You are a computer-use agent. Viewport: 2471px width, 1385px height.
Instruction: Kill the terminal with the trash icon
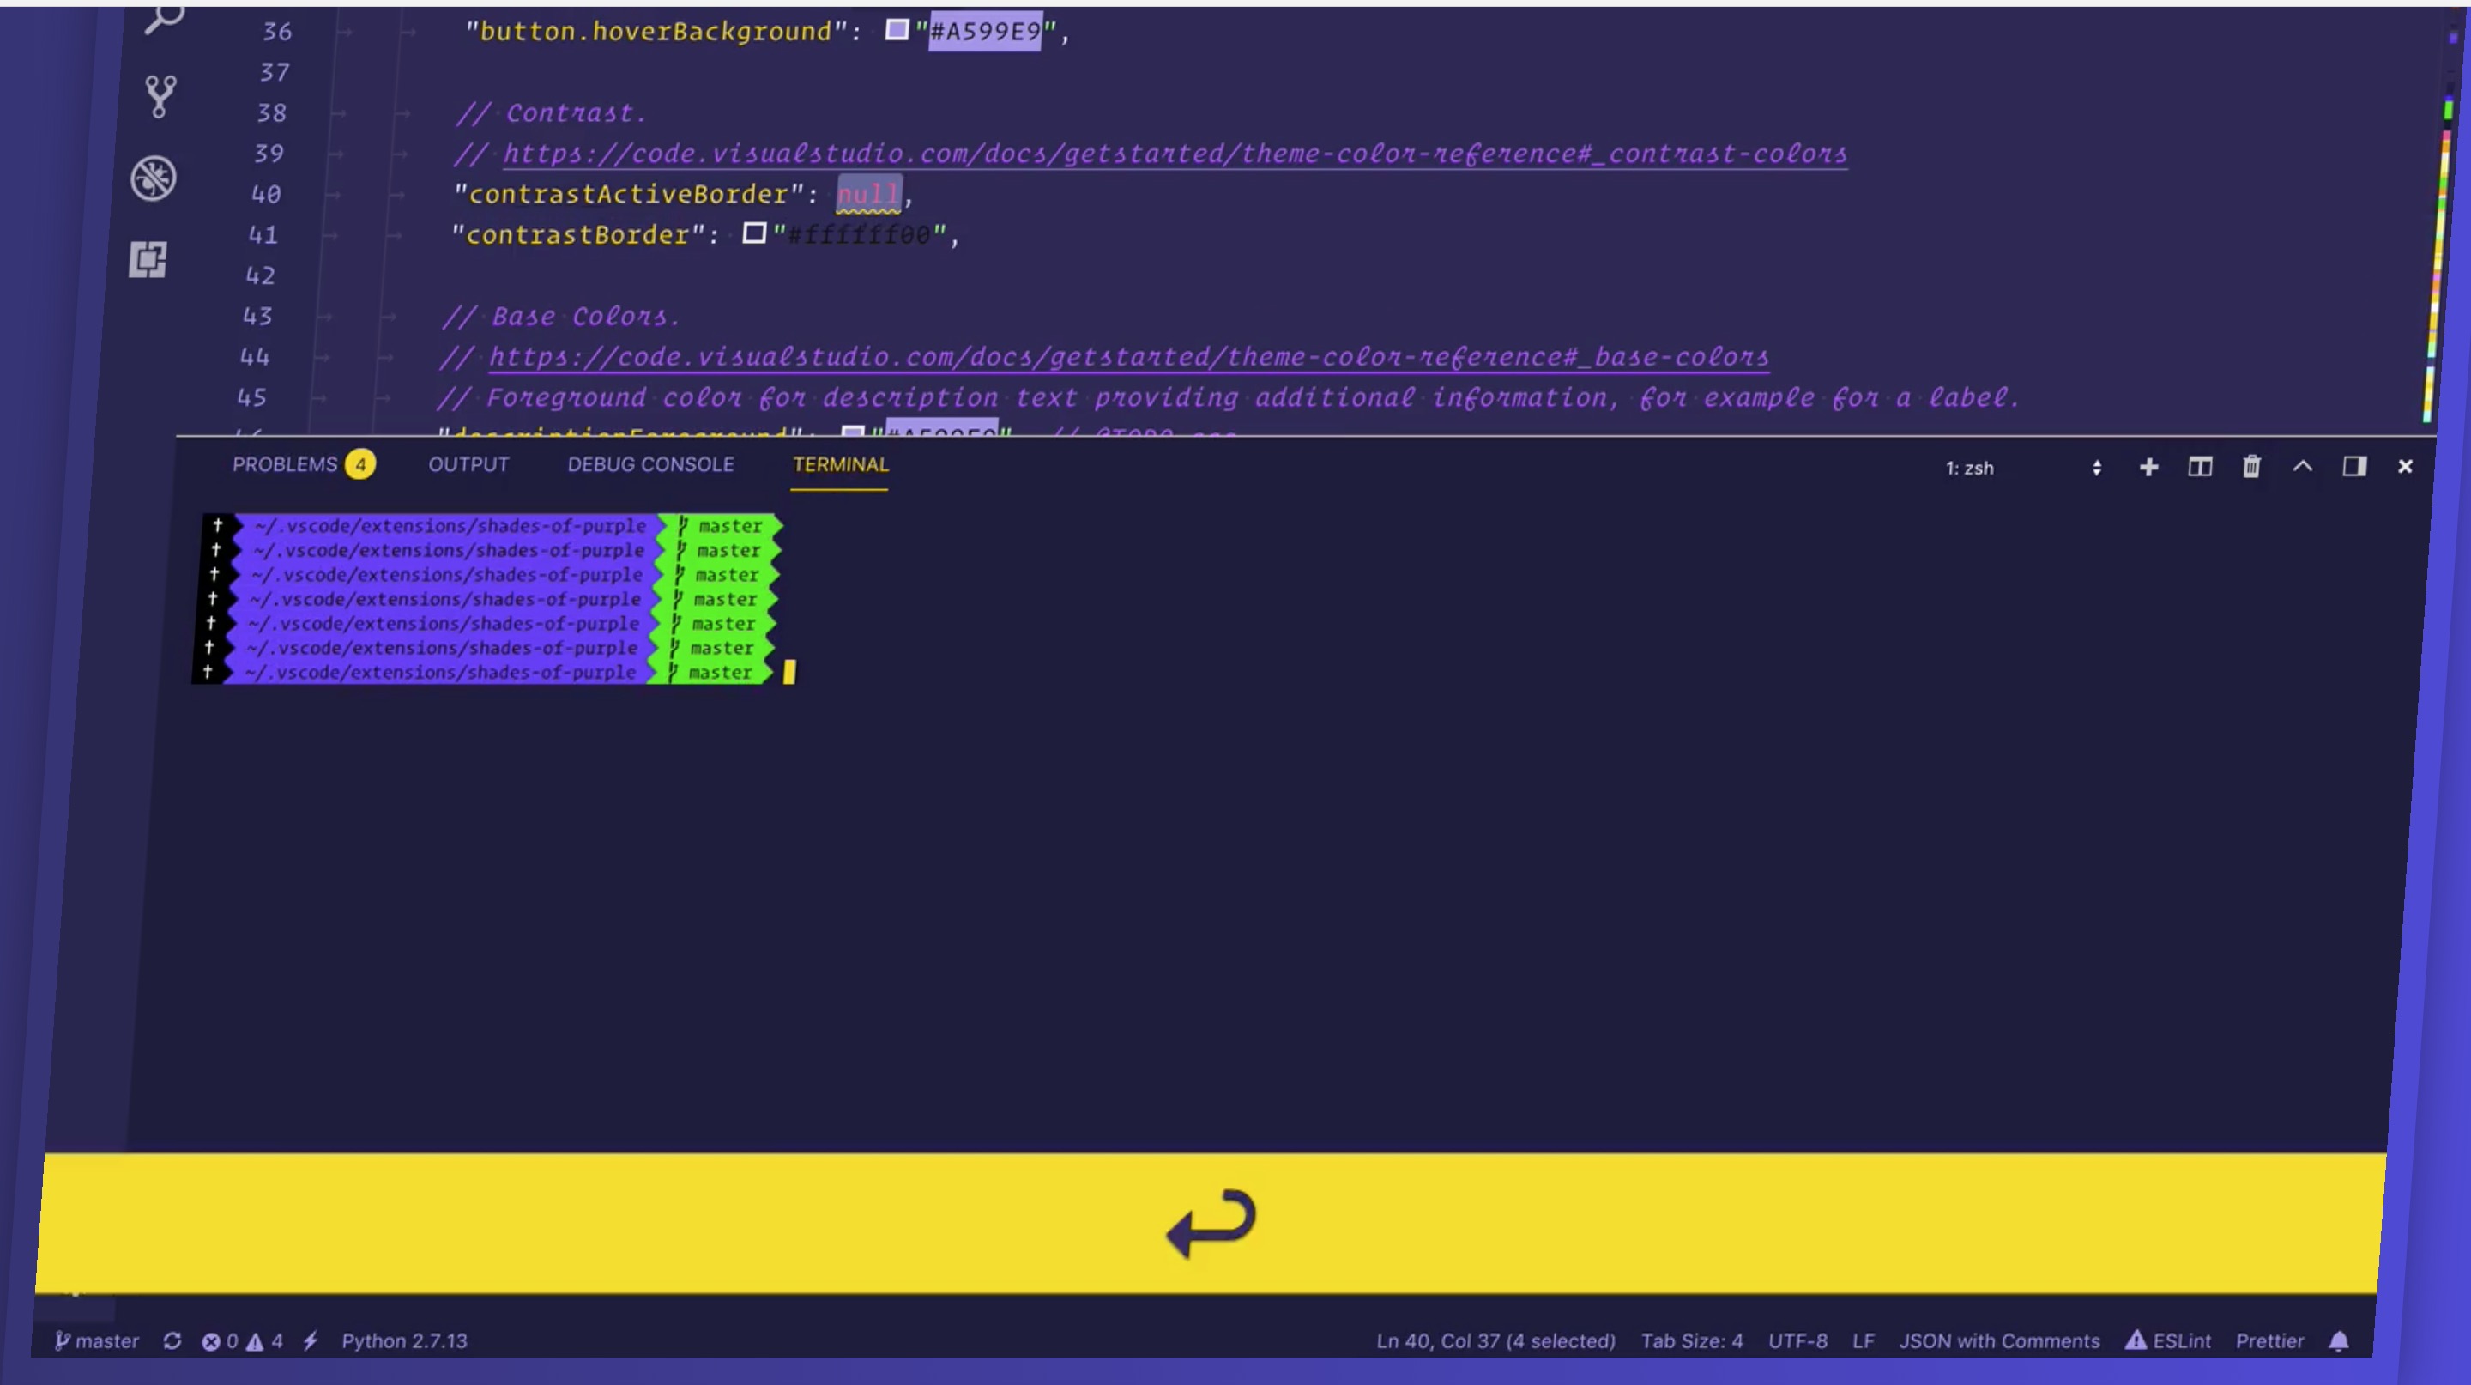point(2251,467)
